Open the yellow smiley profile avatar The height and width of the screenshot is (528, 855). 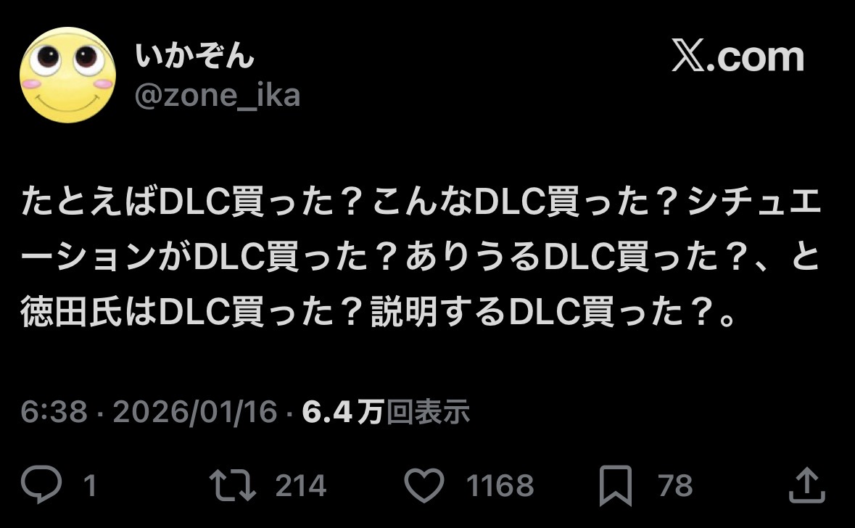click(67, 75)
